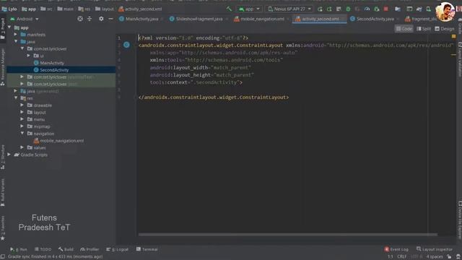Click the read-only lock icon in status bar
This screenshot has height=260, width=462.
[x=449, y=257]
